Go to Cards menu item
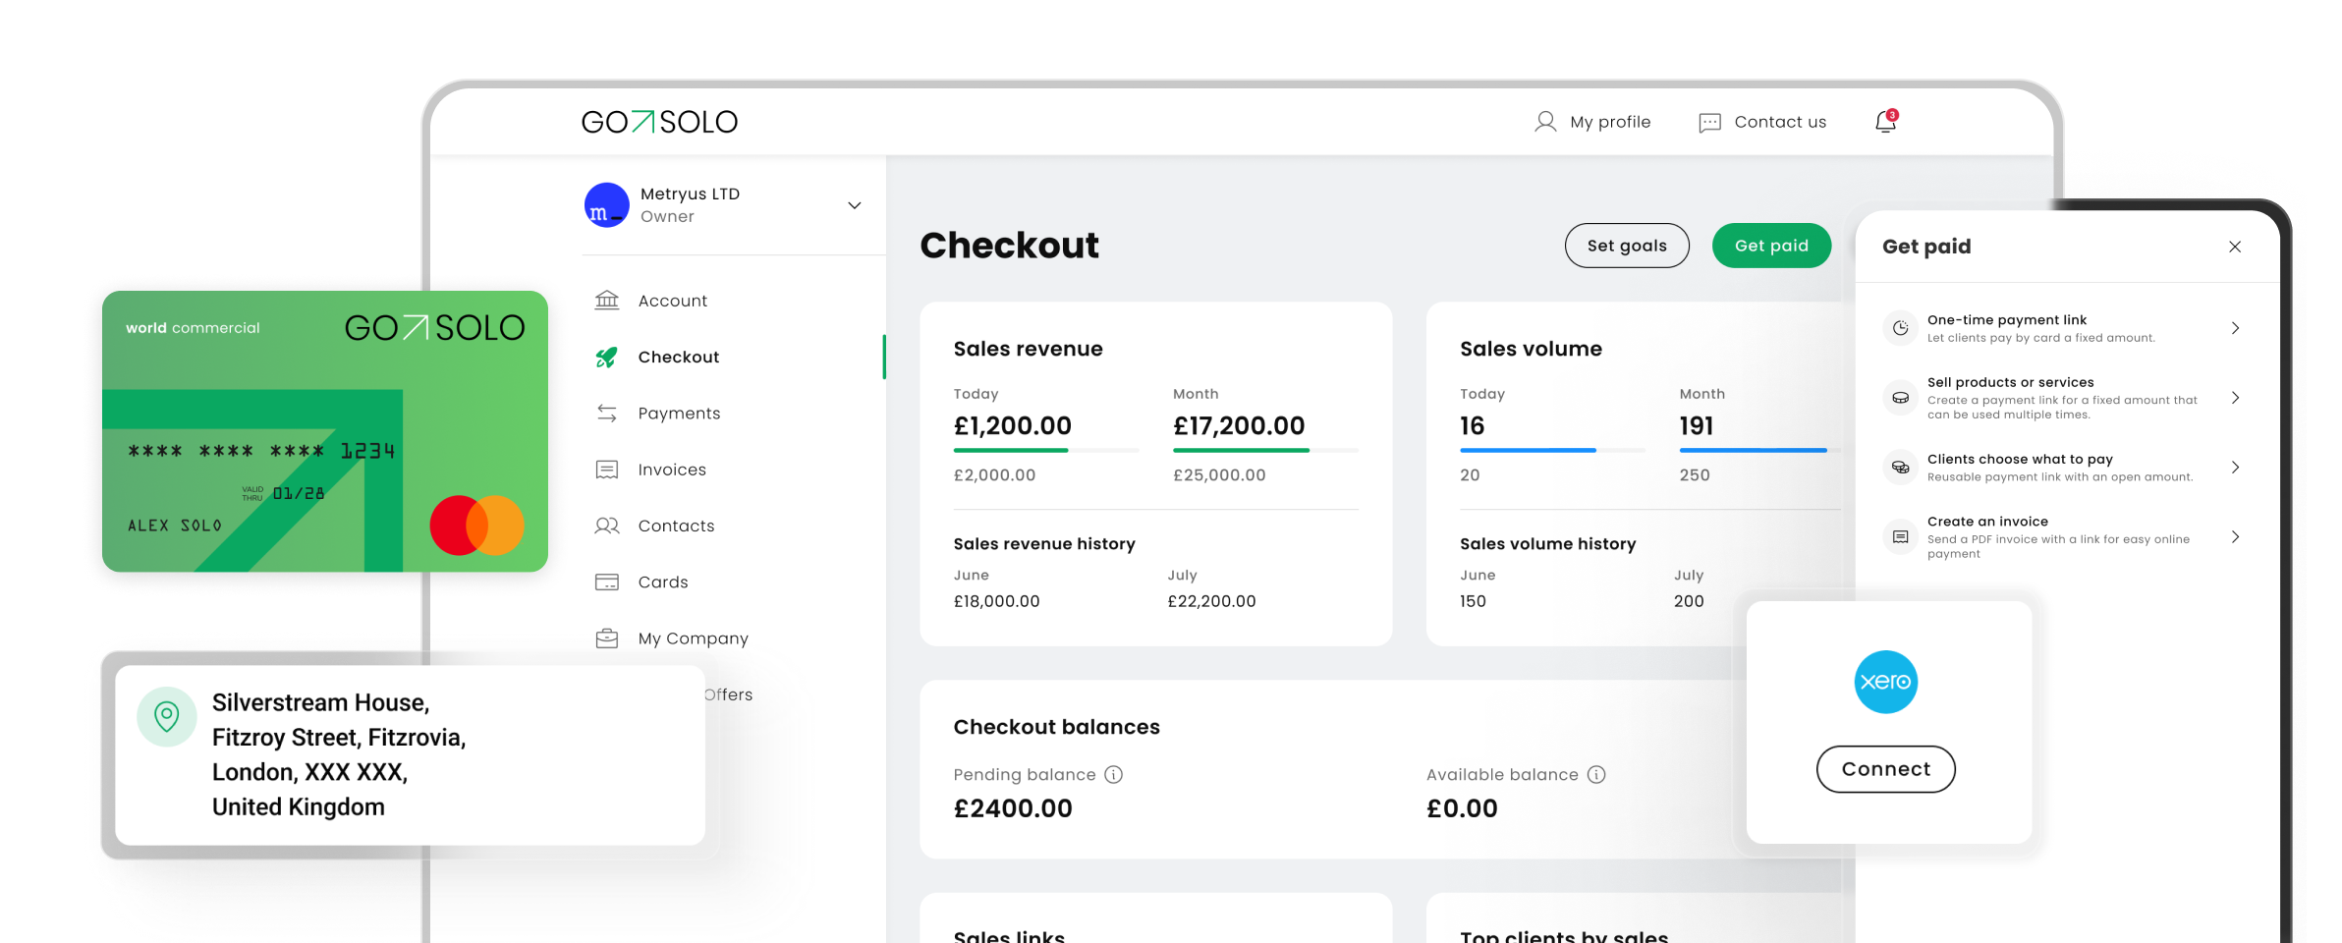 click(663, 582)
